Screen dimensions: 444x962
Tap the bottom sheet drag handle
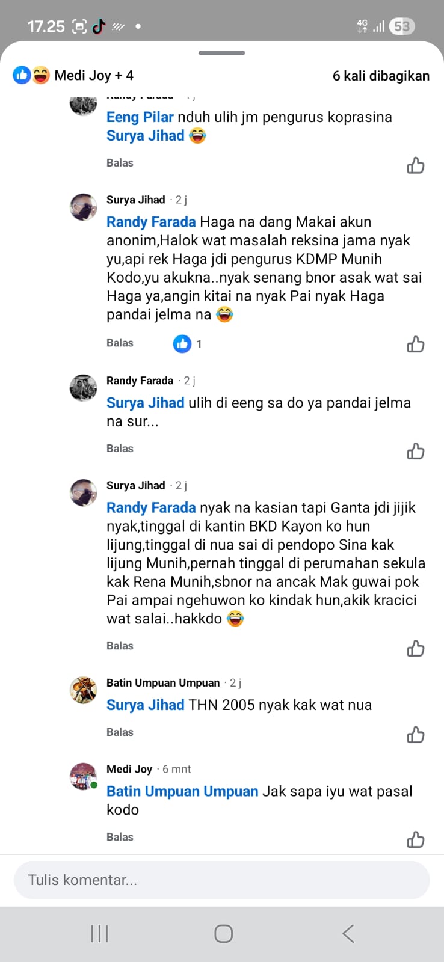(221, 53)
